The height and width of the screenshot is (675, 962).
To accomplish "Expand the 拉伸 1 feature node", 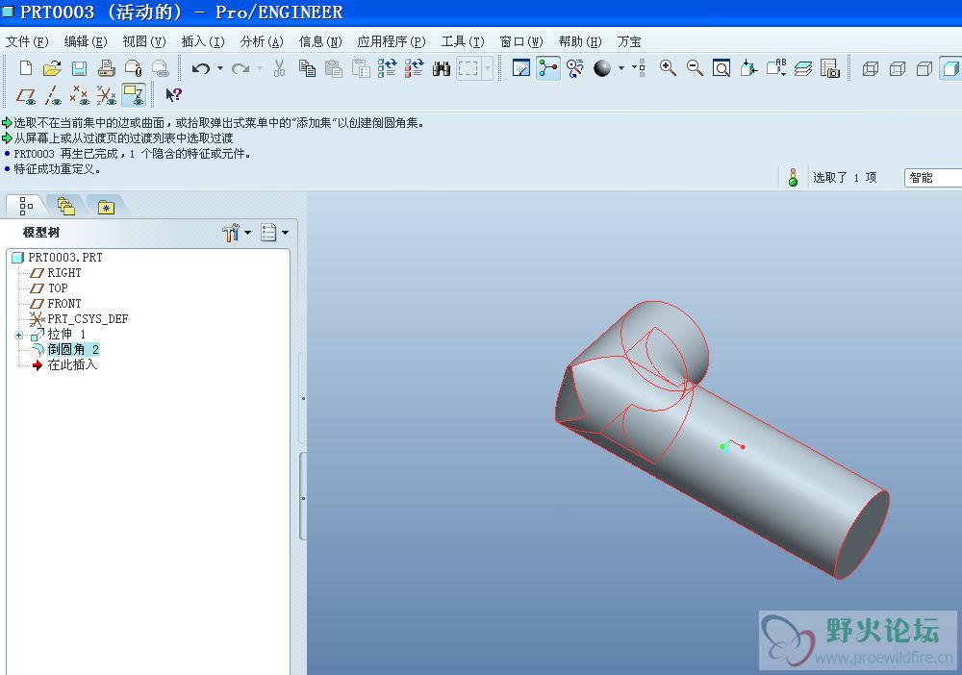I will coord(19,336).
